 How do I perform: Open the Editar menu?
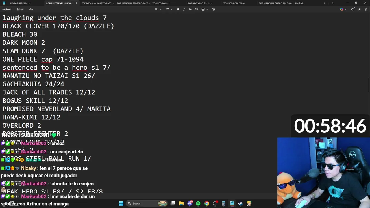[x=20, y=10]
